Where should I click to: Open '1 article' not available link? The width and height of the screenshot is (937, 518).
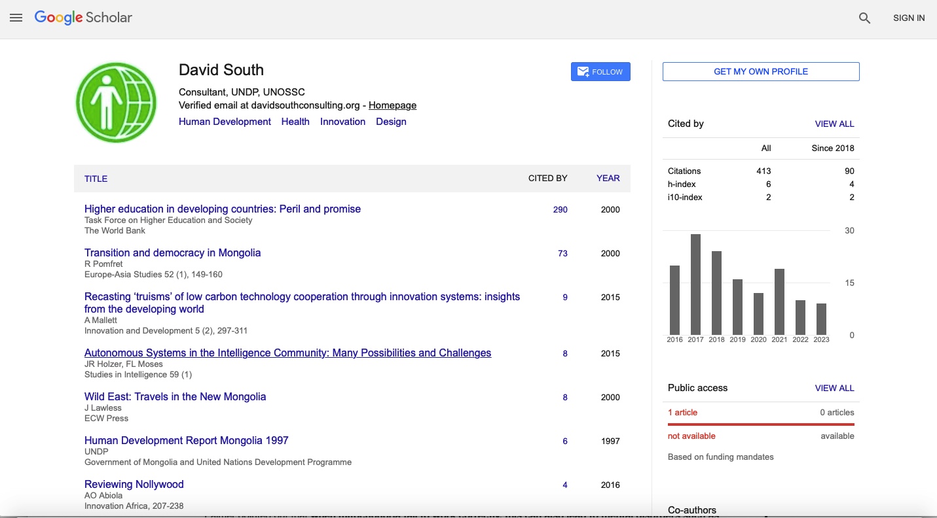[x=682, y=413]
